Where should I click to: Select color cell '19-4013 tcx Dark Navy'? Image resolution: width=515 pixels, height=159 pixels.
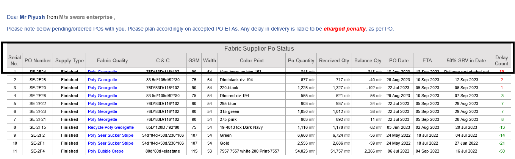pos(252,127)
